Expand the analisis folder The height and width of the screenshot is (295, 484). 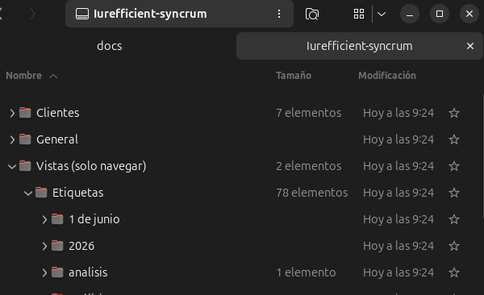coord(44,272)
